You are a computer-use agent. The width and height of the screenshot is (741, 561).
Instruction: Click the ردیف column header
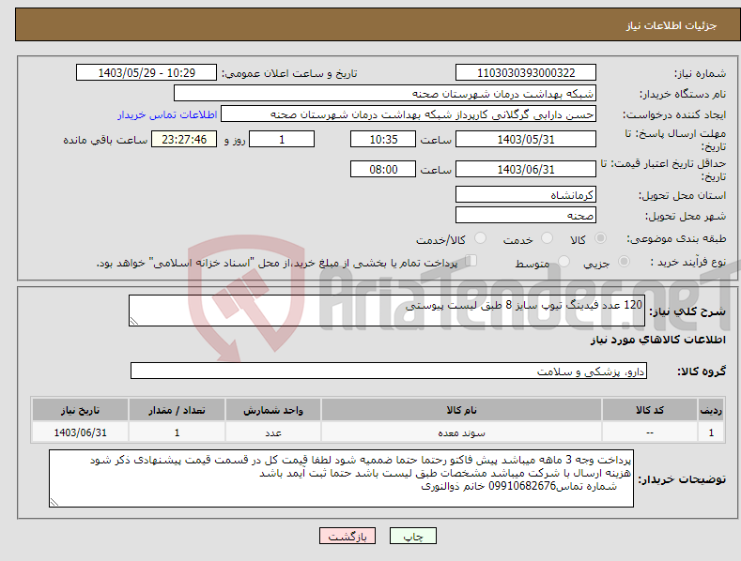(711, 410)
